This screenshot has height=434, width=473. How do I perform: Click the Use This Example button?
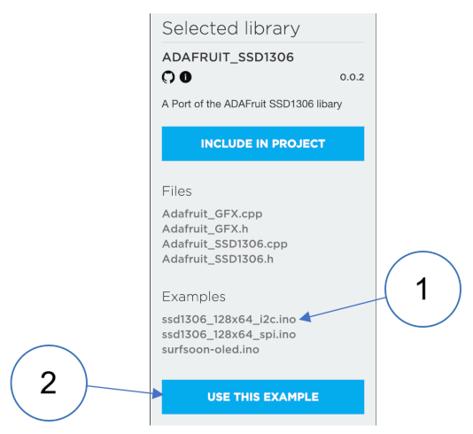[x=263, y=397]
